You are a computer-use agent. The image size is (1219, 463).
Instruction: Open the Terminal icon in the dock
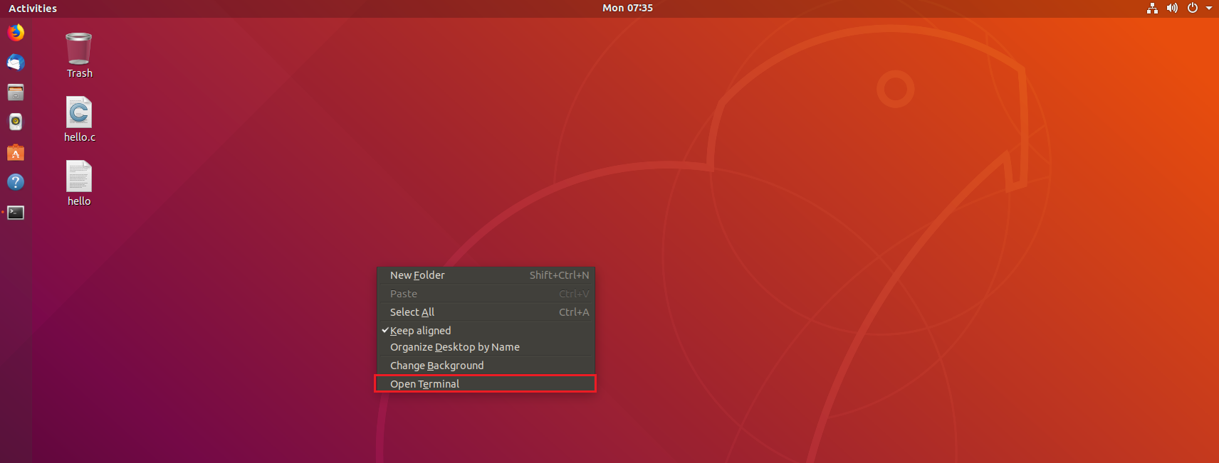(16, 212)
